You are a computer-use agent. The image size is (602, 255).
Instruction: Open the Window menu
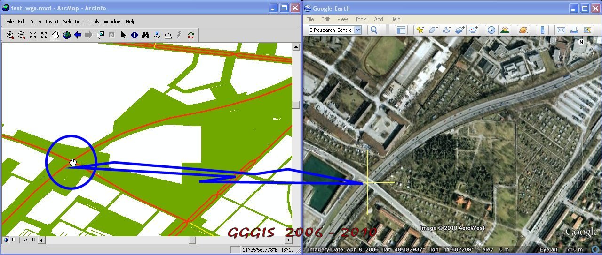click(113, 22)
